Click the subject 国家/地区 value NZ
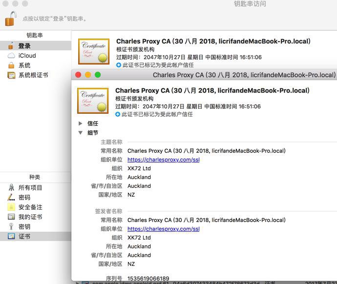 point(131,195)
